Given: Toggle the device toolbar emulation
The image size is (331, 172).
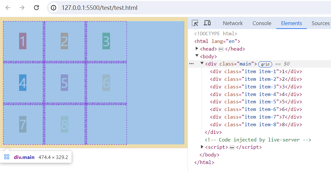Looking at the screenshot, I should (207, 23).
